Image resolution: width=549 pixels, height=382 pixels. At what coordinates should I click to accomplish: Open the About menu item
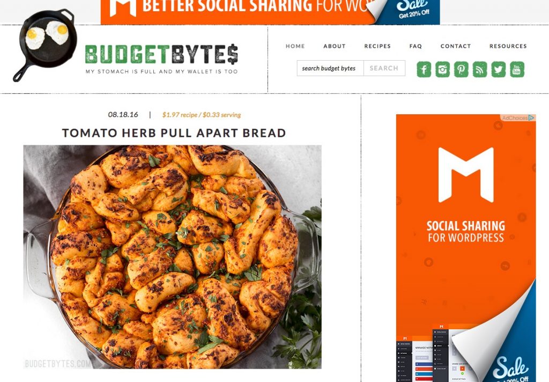click(335, 46)
